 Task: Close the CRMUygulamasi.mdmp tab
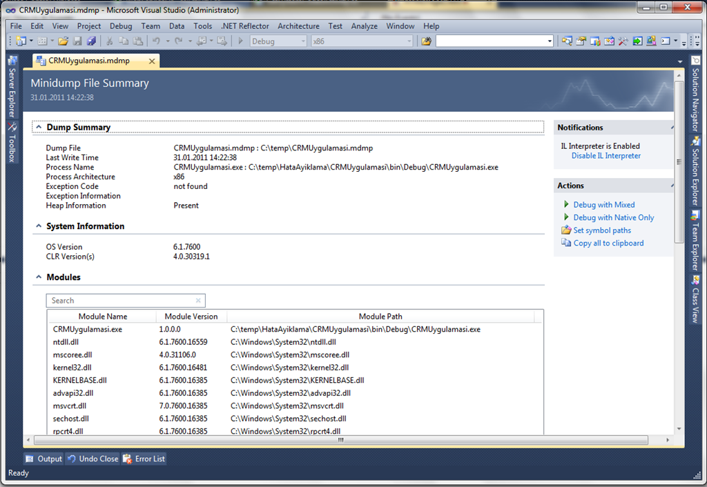[152, 61]
